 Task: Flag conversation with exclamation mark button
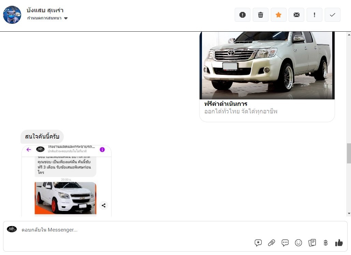tap(315, 15)
